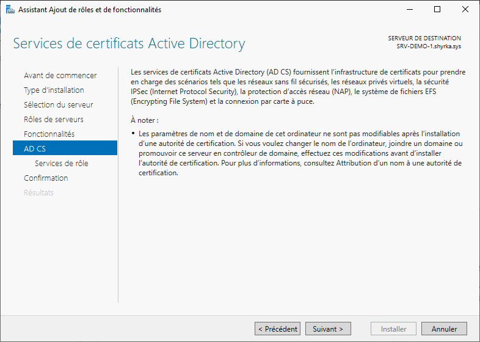Click the Services de certificats Active Directory heading
480x342 pixels.
click(x=129, y=44)
